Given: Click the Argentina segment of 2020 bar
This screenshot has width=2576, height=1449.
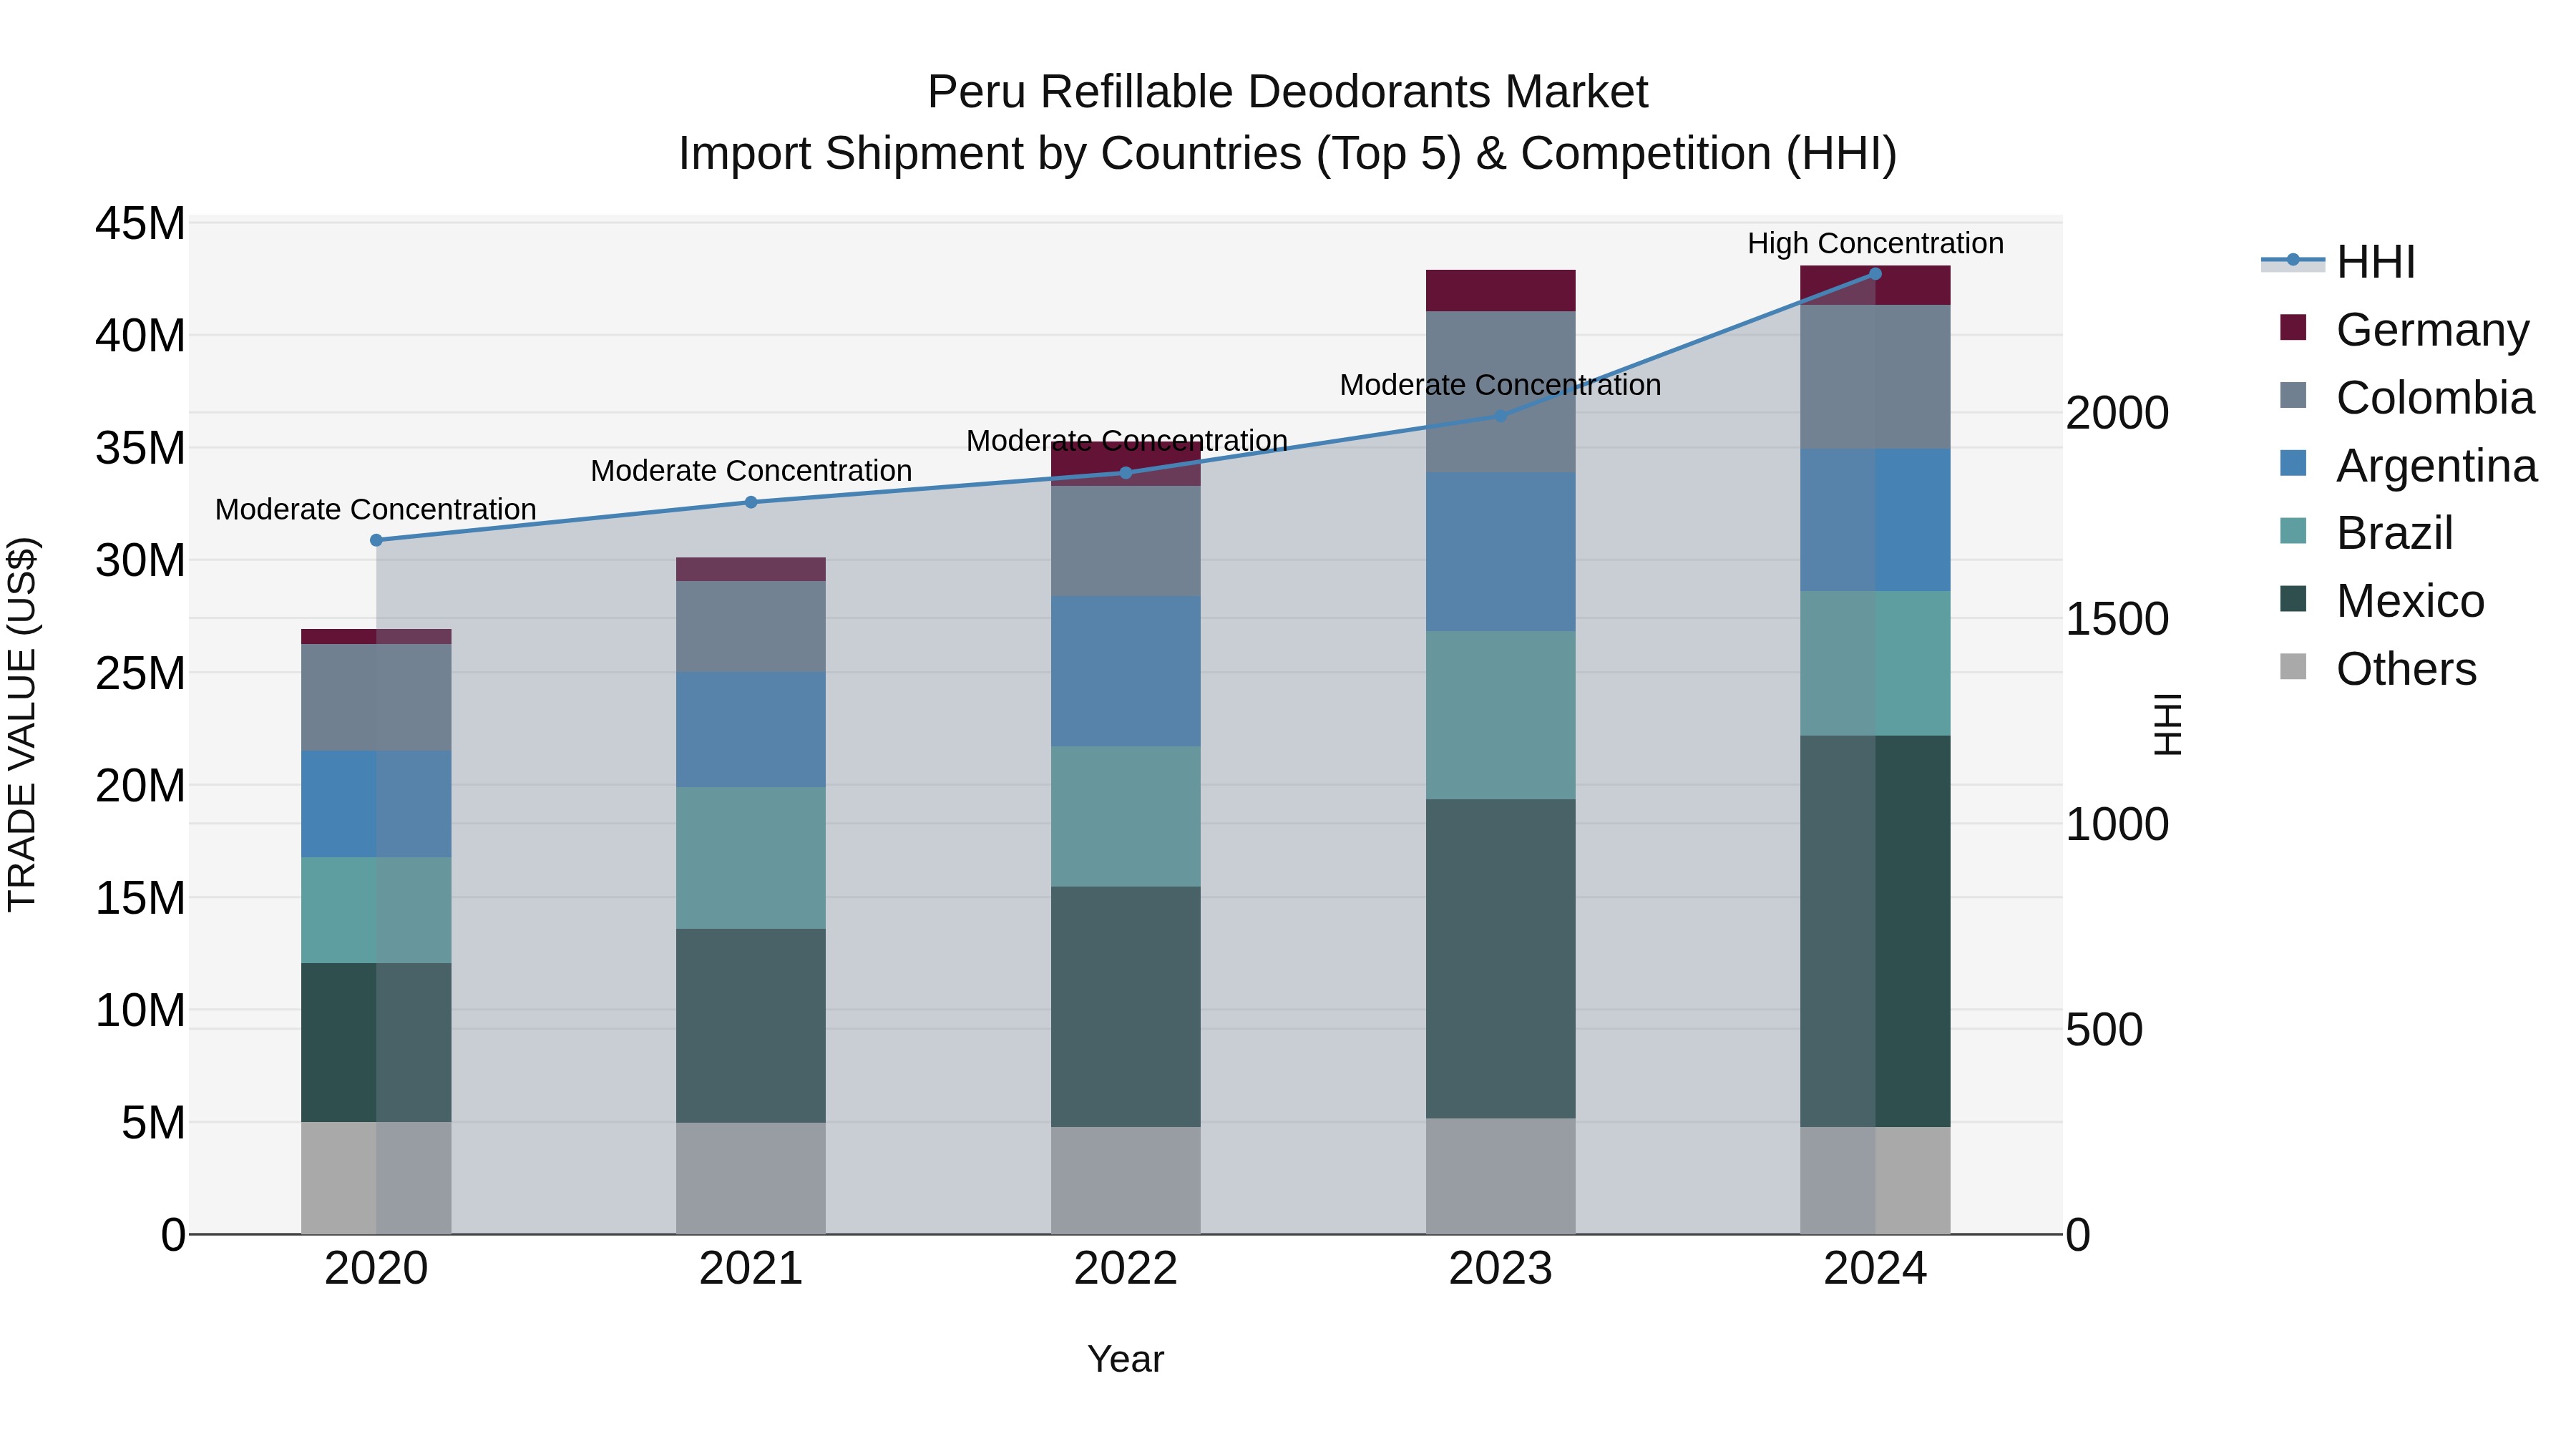Looking at the screenshot, I should click(376, 804).
